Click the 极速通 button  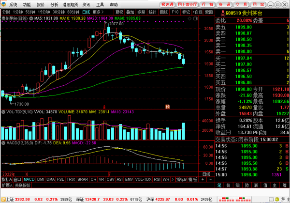tap(167, 5)
